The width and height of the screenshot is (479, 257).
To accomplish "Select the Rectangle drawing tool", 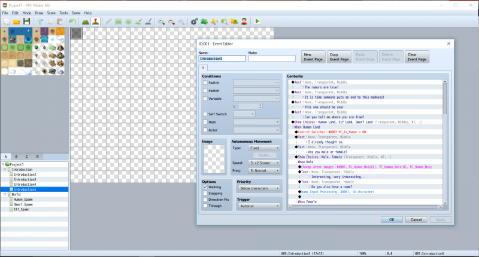I will tap(119, 22).
